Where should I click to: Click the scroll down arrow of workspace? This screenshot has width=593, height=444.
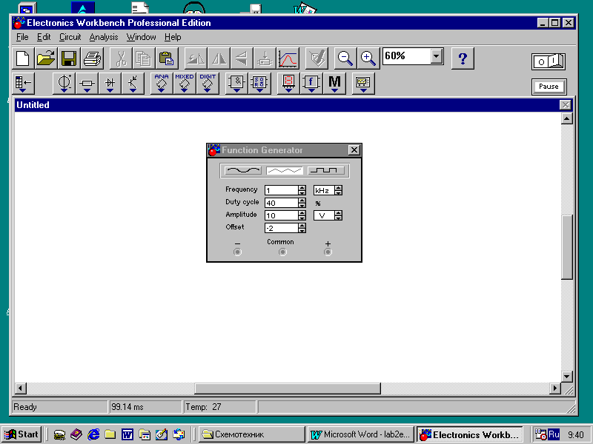(567, 377)
